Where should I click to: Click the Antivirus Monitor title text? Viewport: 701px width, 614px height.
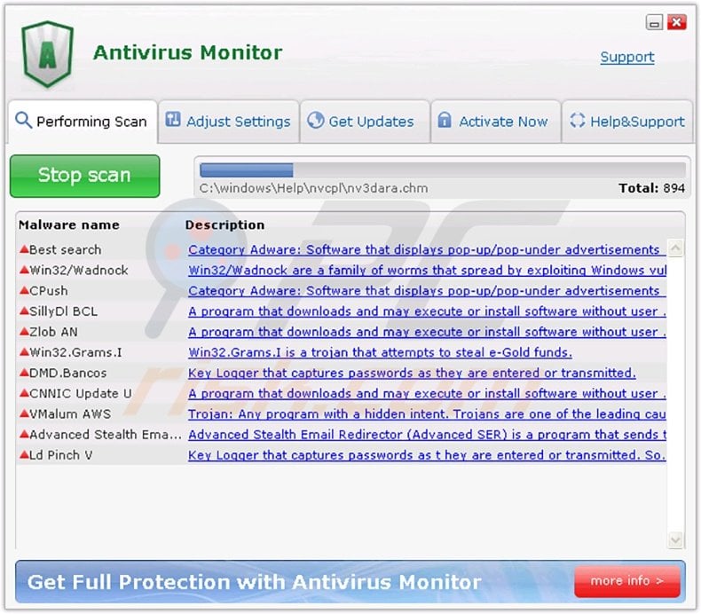pyautogui.click(x=187, y=52)
